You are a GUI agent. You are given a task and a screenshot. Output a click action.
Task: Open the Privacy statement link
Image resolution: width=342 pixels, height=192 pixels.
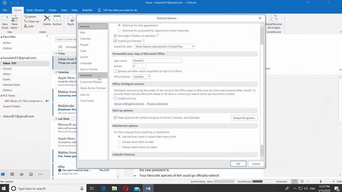tap(157, 104)
